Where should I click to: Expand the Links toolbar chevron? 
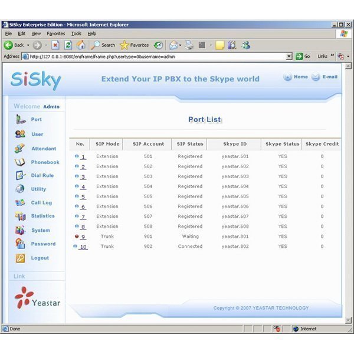click(332, 55)
